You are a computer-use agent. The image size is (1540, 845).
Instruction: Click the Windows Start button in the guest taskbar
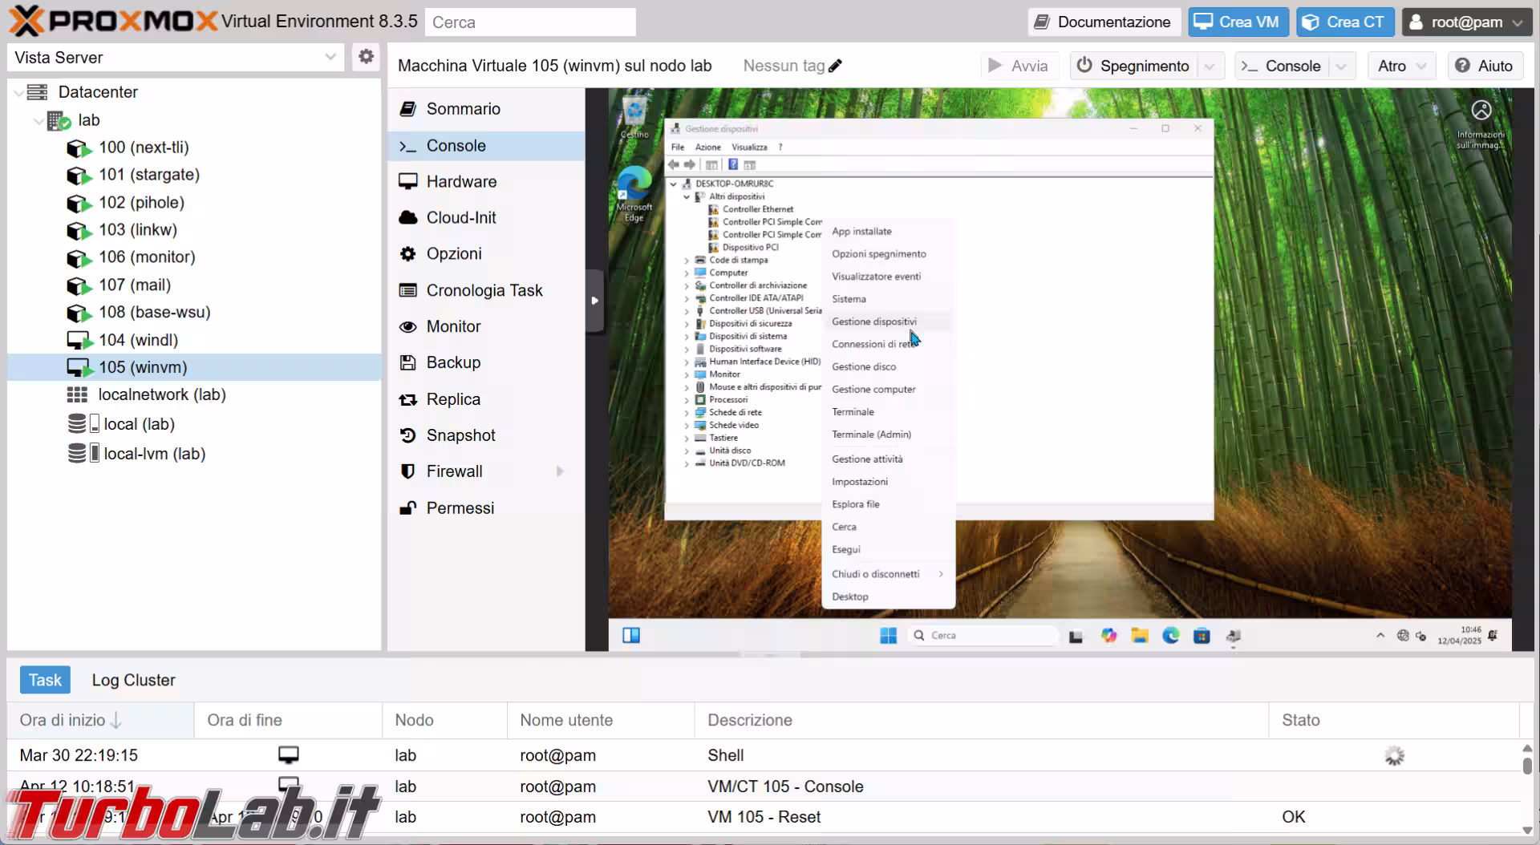tap(888, 636)
